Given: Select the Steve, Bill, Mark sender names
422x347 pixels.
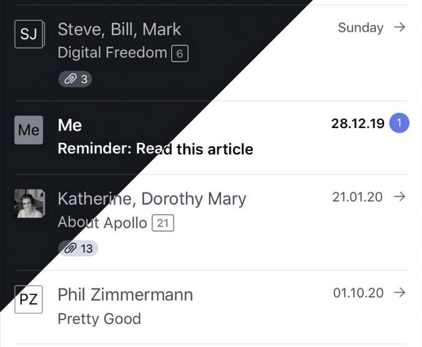Looking at the screenshot, I should tap(119, 29).
